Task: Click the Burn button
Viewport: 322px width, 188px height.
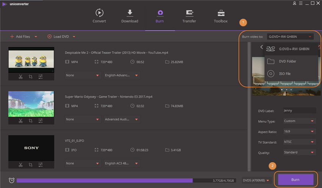Action: point(295,180)
